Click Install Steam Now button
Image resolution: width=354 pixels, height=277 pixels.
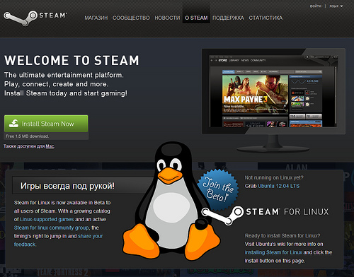point(46,124)
